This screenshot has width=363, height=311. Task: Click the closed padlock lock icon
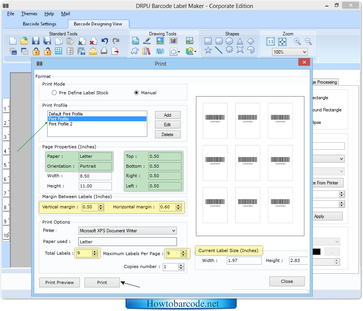pos(36,51)
